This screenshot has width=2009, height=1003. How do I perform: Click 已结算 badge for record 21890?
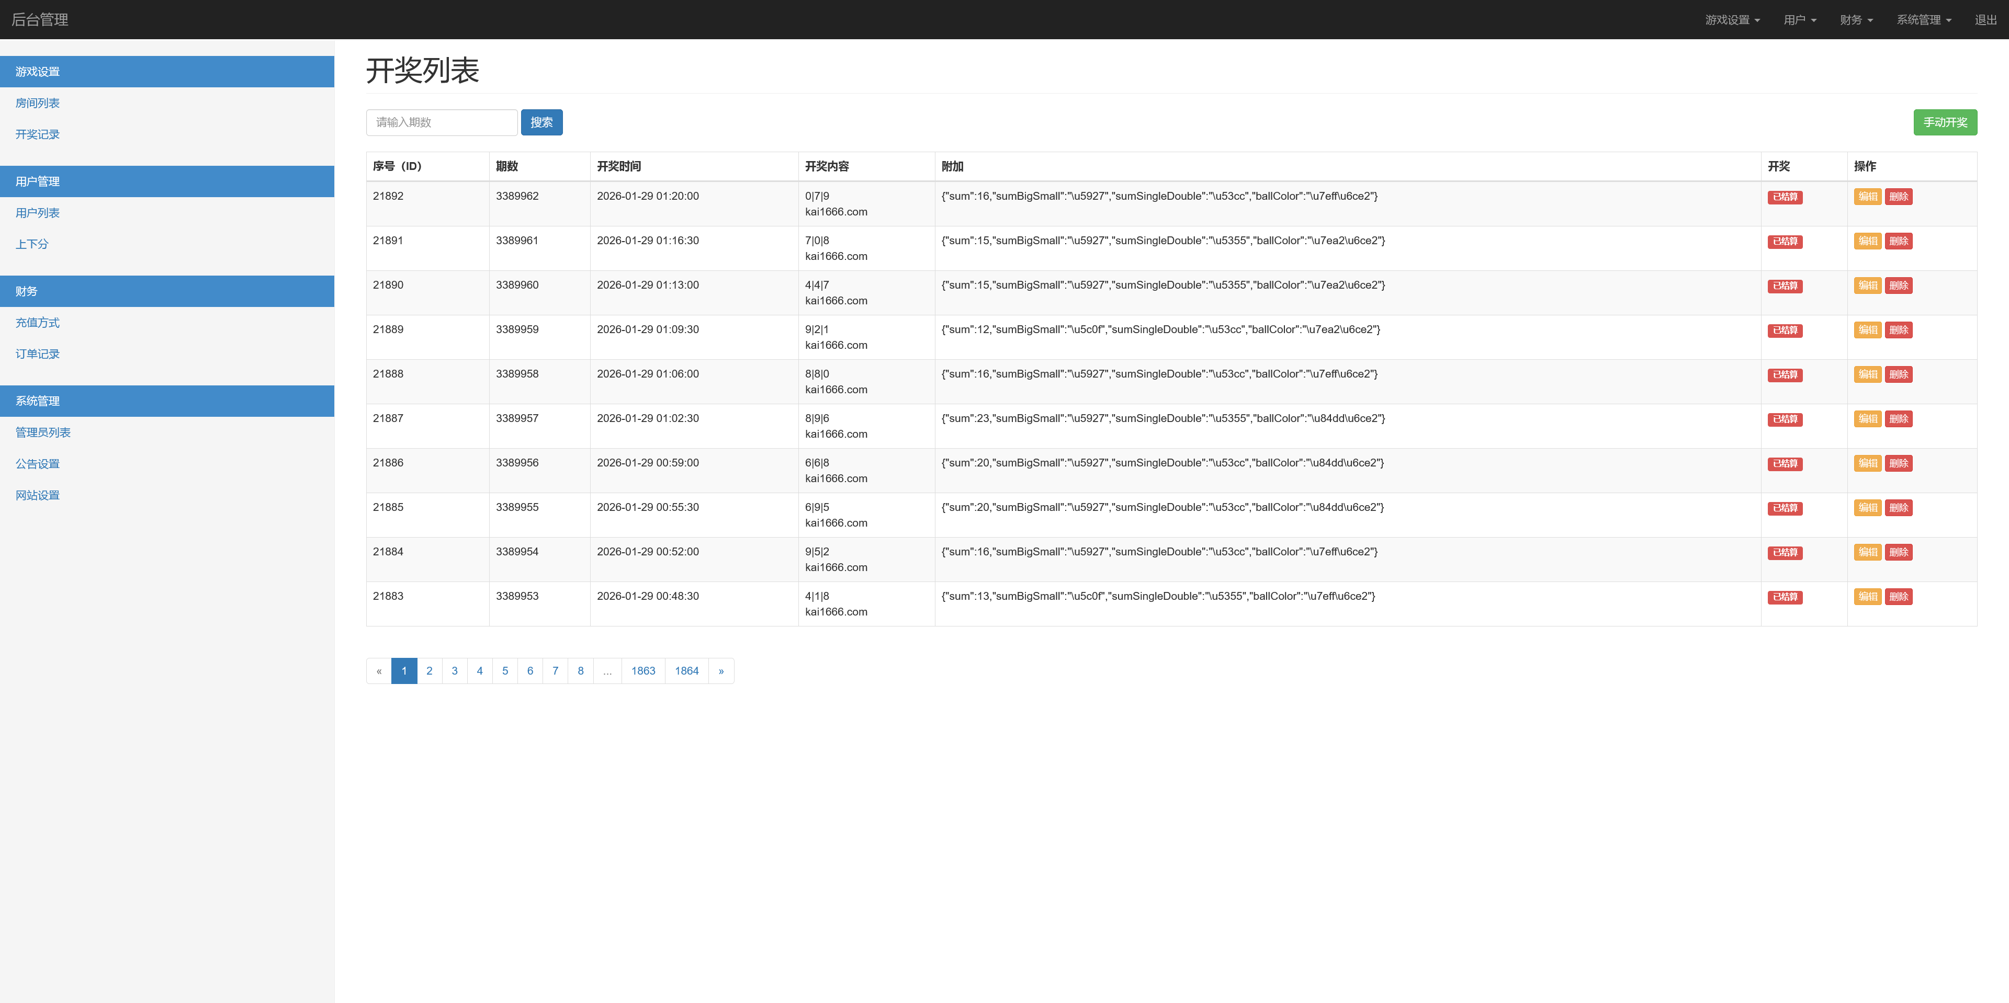click(x=1785, y=286)
